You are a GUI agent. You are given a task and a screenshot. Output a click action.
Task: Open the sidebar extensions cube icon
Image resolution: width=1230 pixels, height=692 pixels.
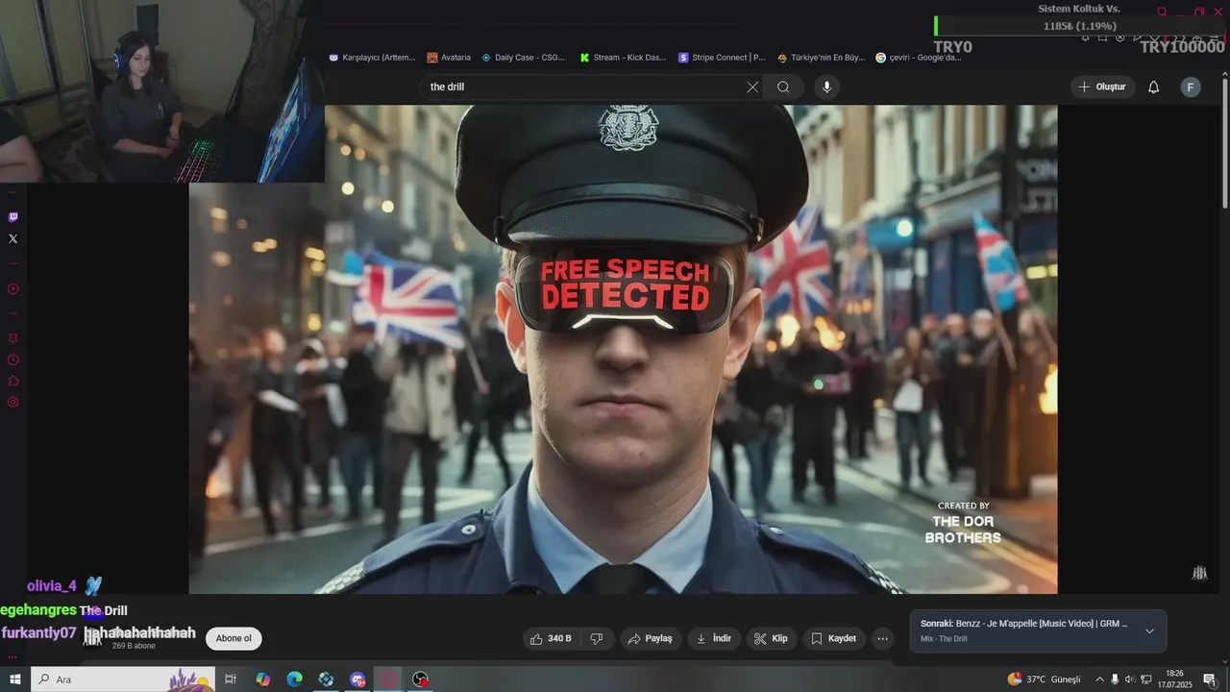(x=12, y=381)
